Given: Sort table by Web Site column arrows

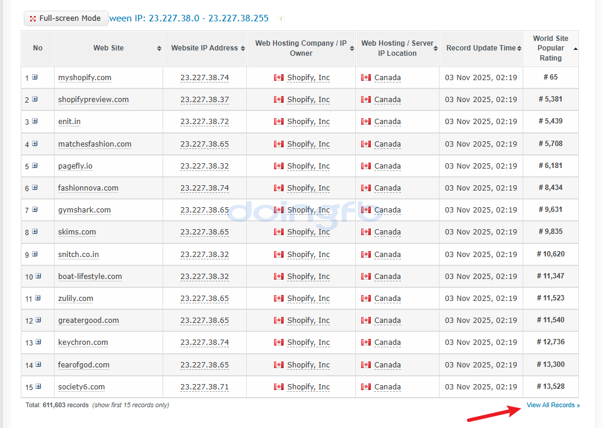Looking at the screenshot, I should coord(159,49).
